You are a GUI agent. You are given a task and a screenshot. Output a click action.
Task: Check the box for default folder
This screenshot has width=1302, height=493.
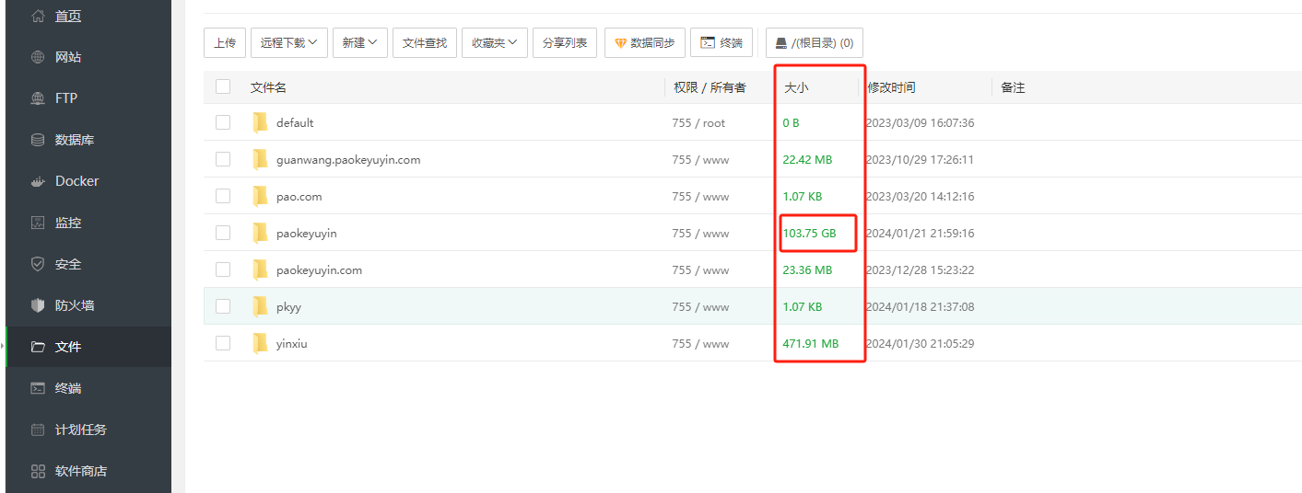pos(223,122)
